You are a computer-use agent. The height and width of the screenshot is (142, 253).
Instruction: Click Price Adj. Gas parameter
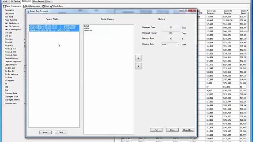pyautogui.click(x=11, y=49)
